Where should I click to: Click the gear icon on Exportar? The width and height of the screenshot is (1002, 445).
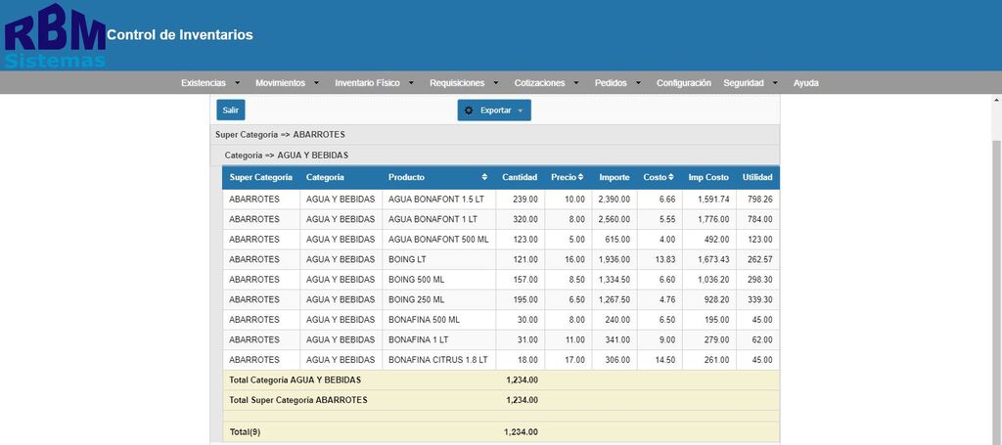click(469, 111)
